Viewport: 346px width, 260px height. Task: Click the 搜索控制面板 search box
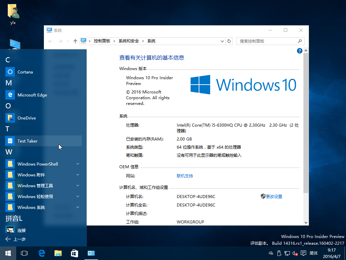[x=267, y=41]
